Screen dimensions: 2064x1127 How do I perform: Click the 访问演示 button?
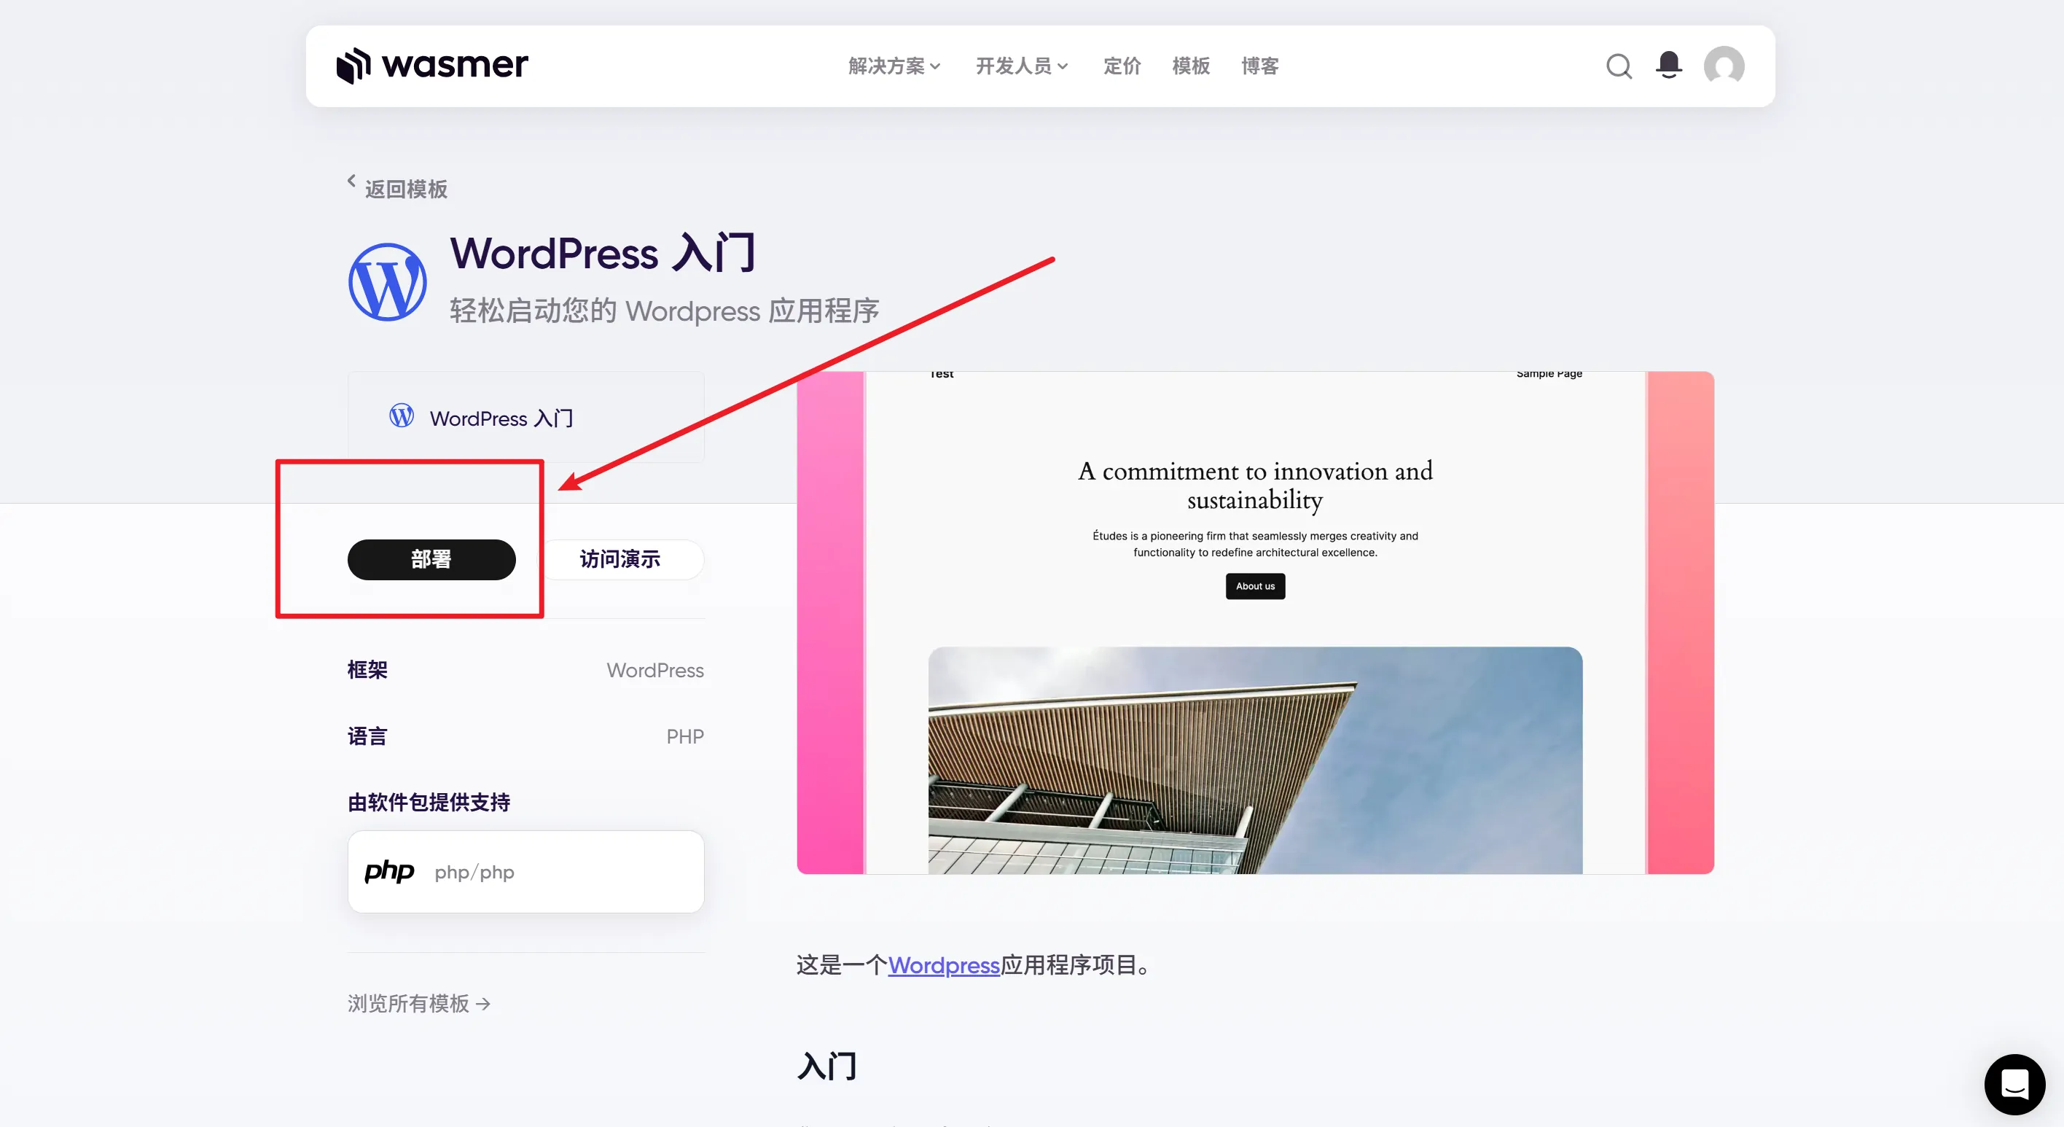click(624, 560)
